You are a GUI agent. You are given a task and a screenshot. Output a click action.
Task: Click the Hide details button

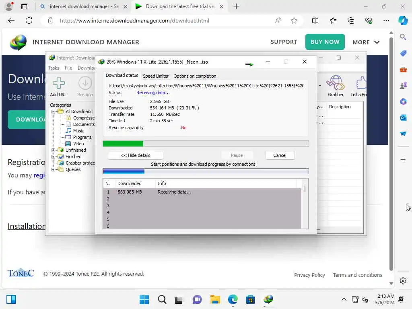136,155
